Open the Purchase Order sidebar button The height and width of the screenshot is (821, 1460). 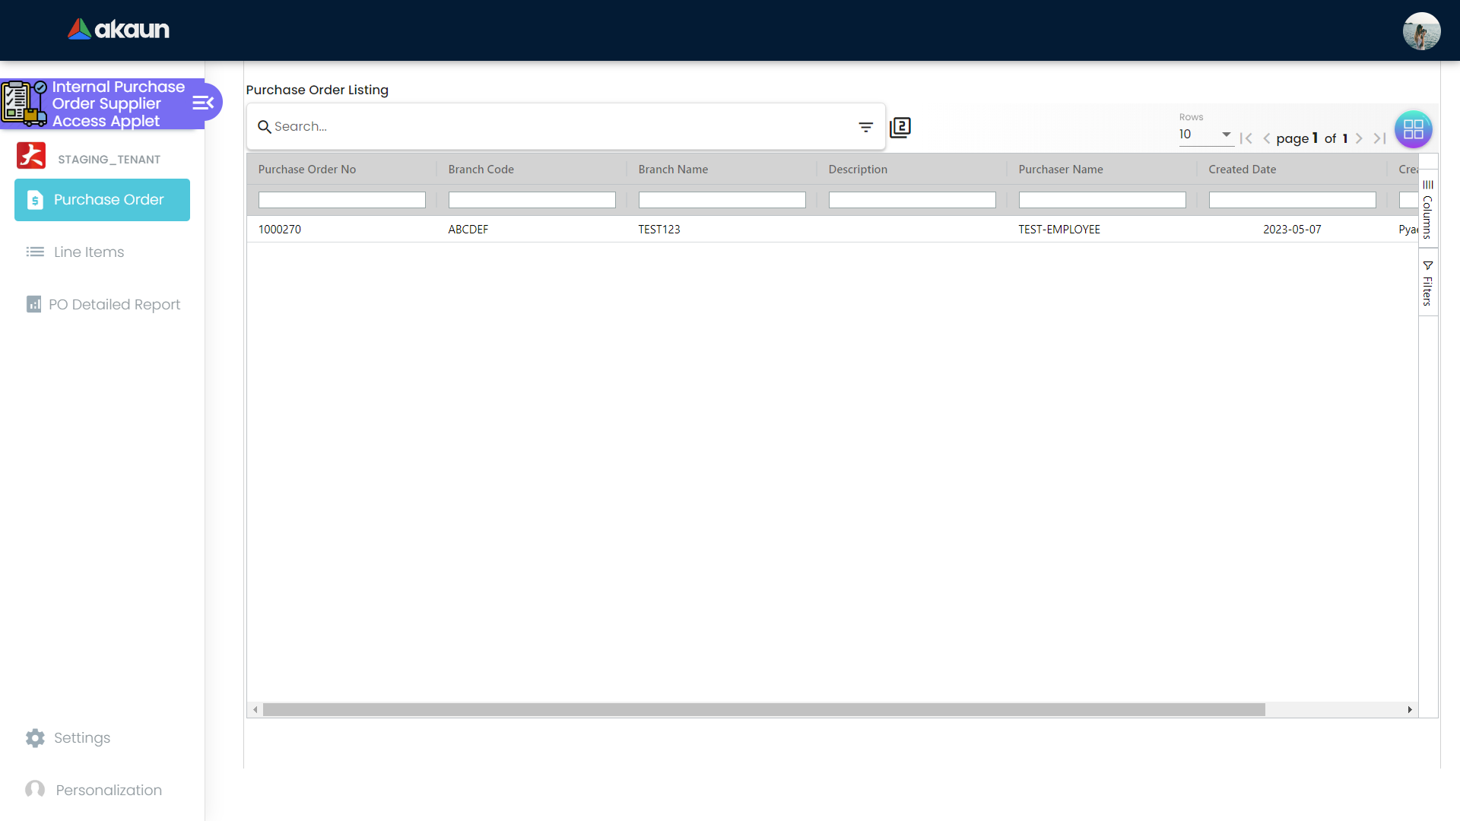point(102,200)
